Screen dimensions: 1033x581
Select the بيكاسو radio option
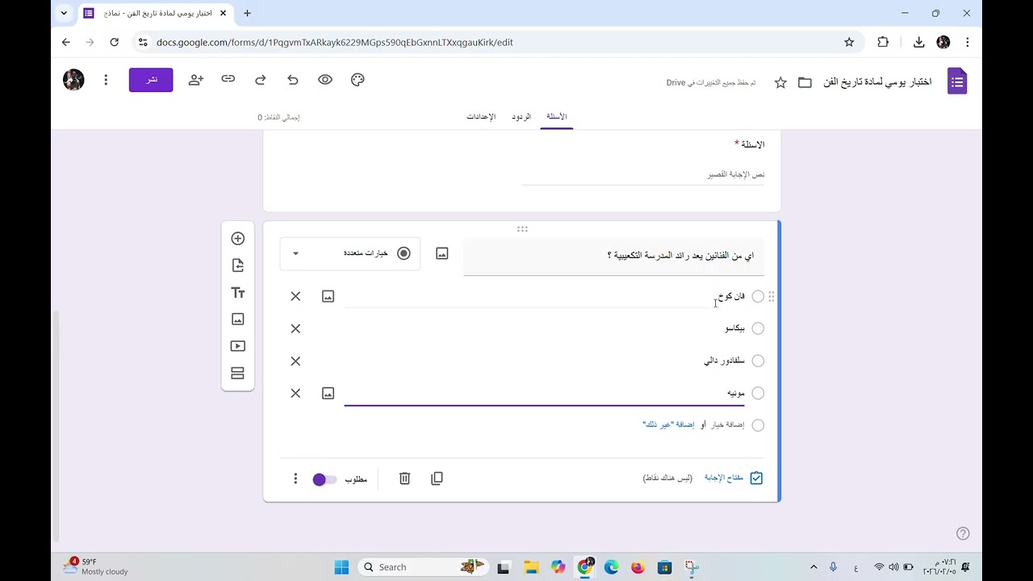[758, 328]
